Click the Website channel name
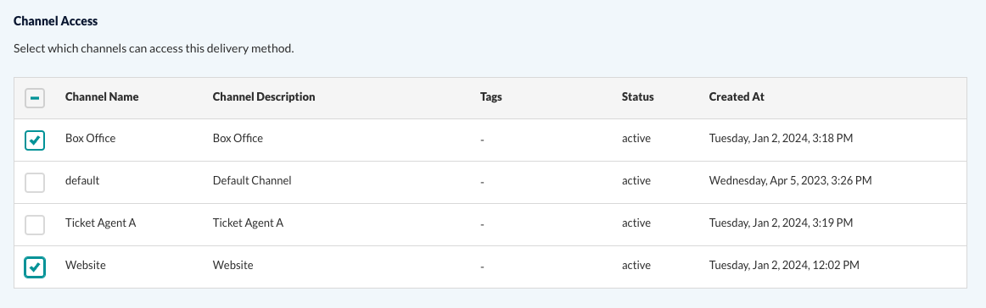Image resolution: width=986 pixels, height=308 pixels. tap(86, 266)
